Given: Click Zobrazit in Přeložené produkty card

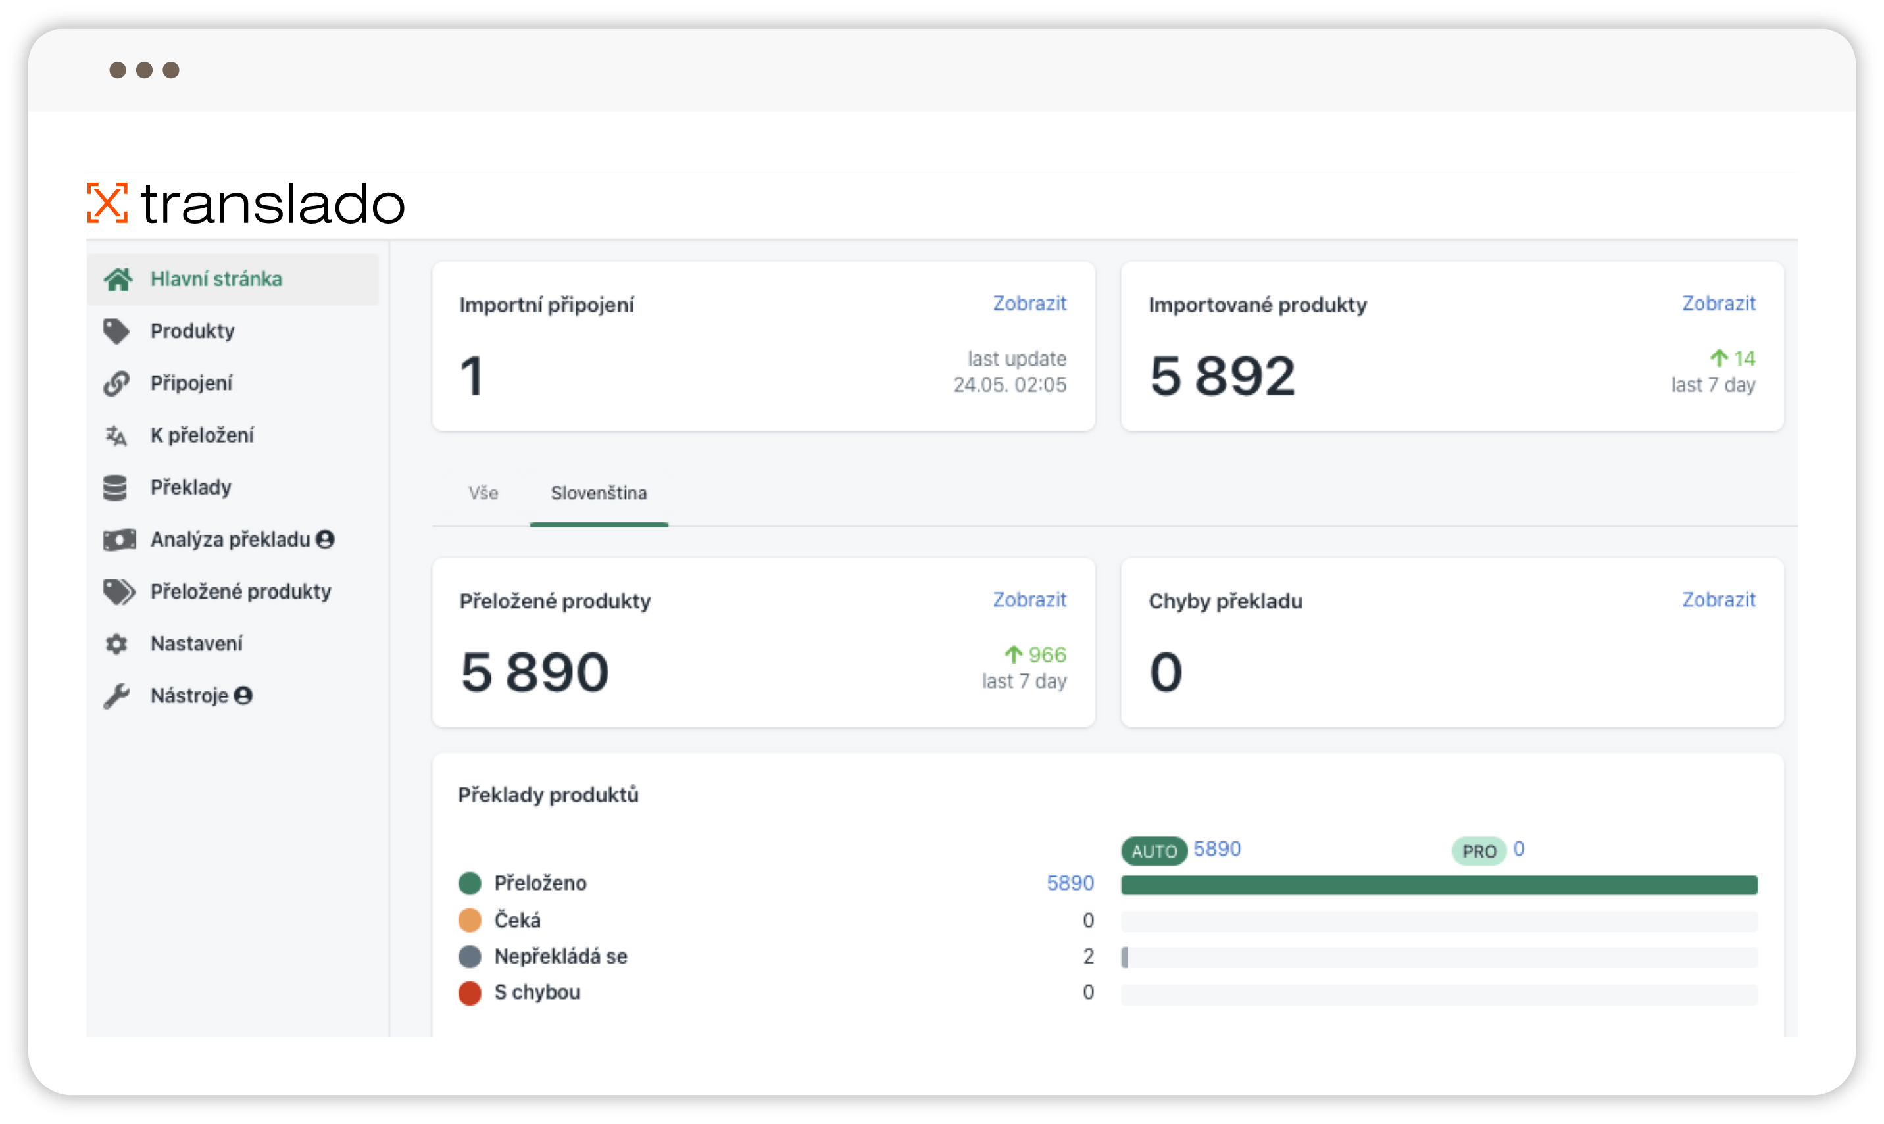Looking at the screenshot, I should [x=1029, y=600].
